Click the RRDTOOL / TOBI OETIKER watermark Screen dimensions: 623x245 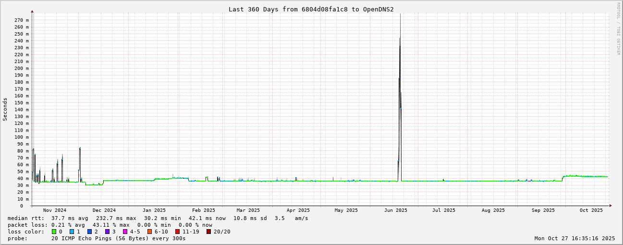(618, 29)
